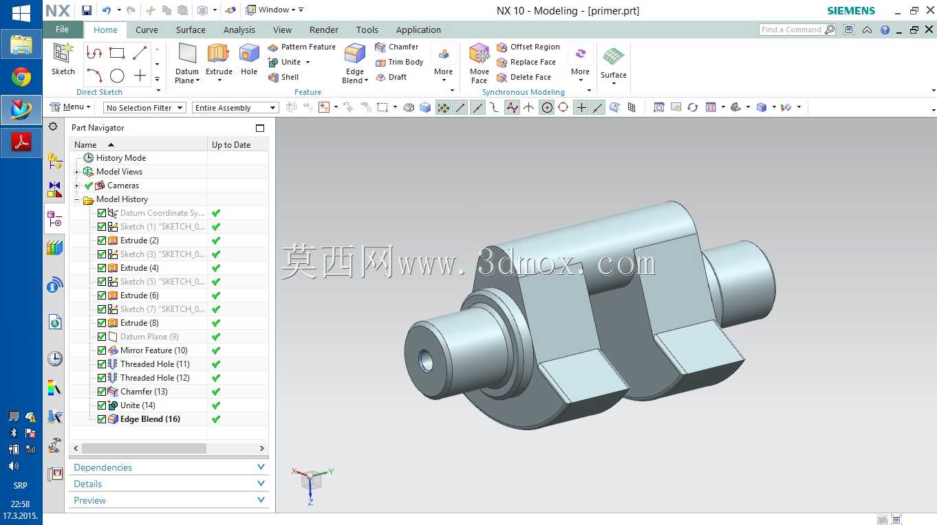Screen dimensions: 937x525
Task: Select the circle sketch curve tool
Action: (117, 76)
